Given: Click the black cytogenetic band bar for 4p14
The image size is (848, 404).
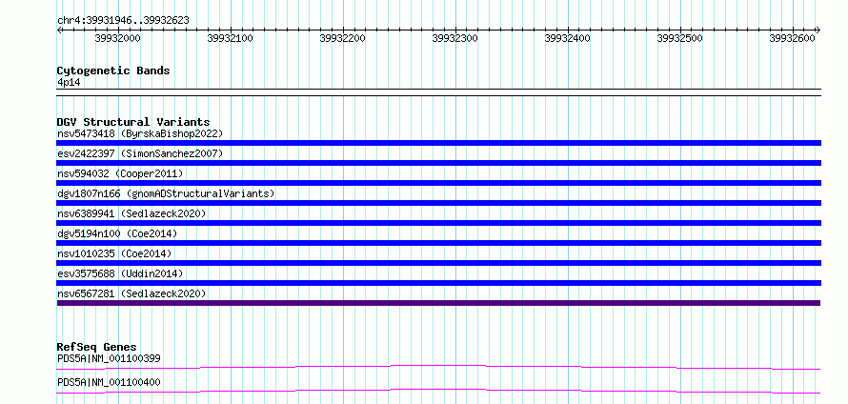Looking at the screenshot, I should click(x=438, y=92).
